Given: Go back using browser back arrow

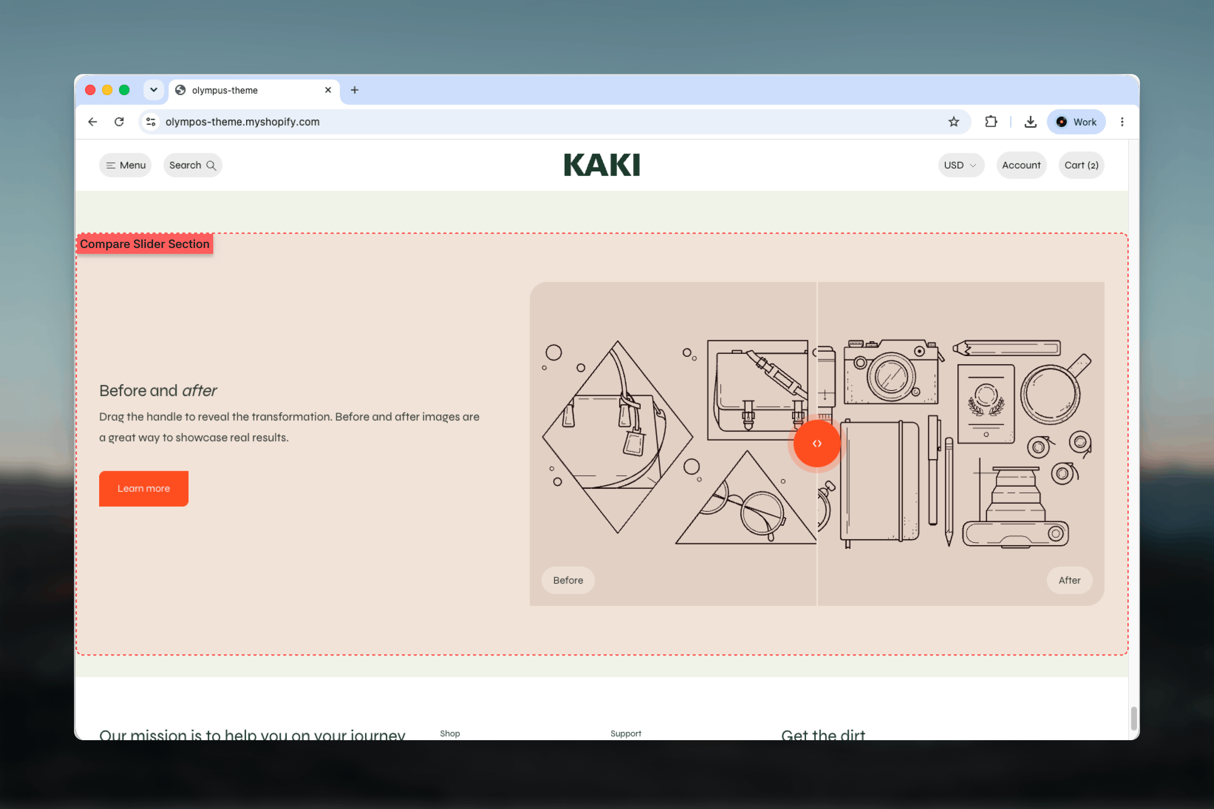Looking at the screenshot, I should 93,122.
